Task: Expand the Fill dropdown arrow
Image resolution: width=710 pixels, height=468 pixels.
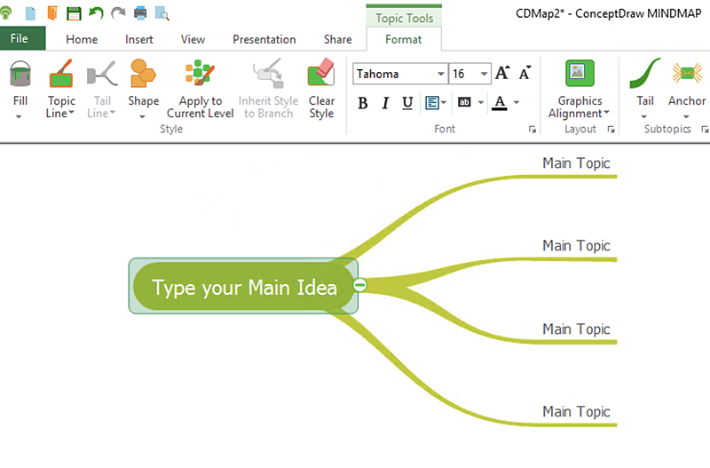Action: pyautogui.click(x=19, y=117)
